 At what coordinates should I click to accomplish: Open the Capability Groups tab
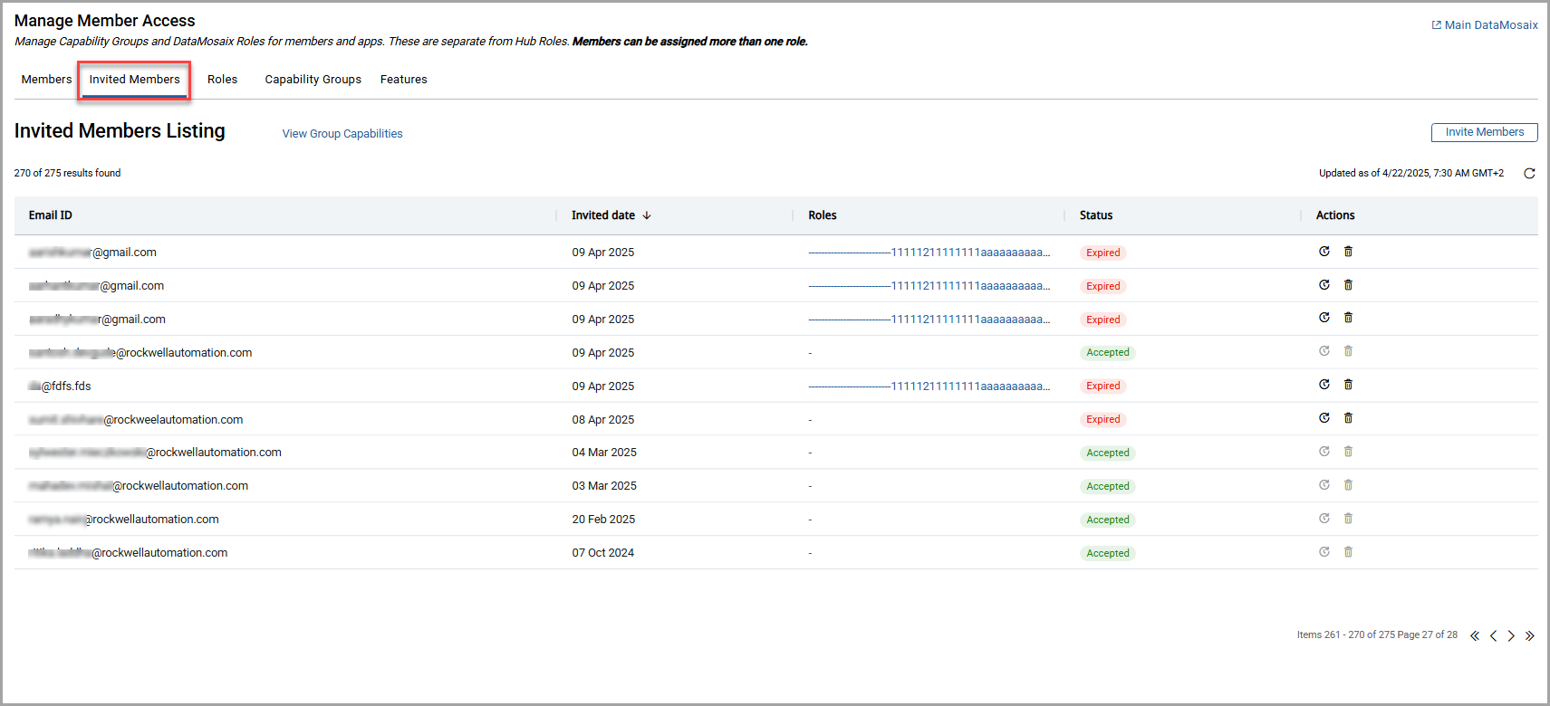point(313,80)
